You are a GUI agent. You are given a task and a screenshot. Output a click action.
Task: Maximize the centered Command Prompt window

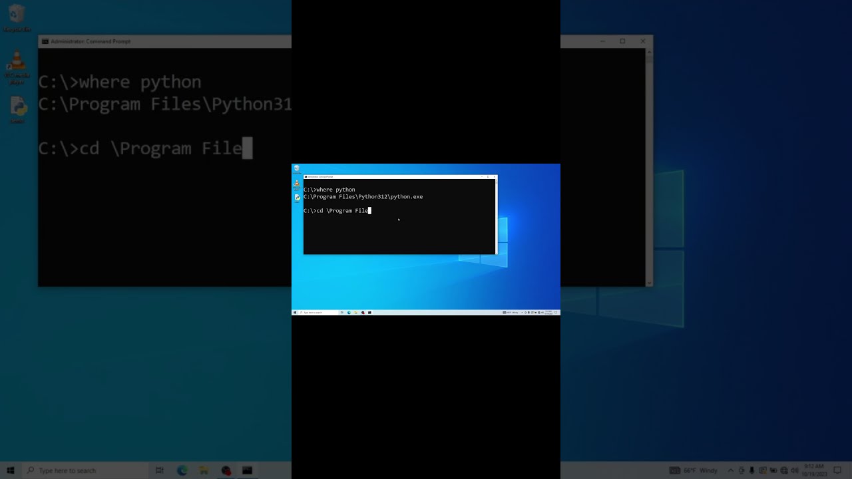point(488,176)
